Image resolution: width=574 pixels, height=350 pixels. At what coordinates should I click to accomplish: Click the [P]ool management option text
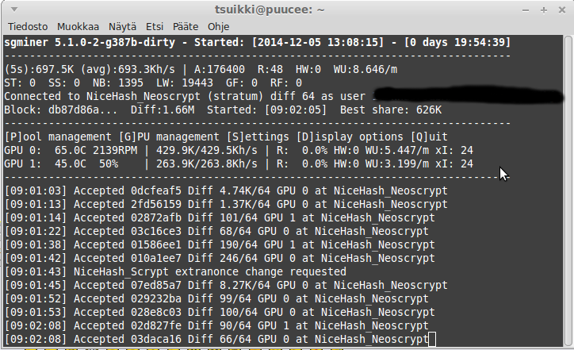58,137
